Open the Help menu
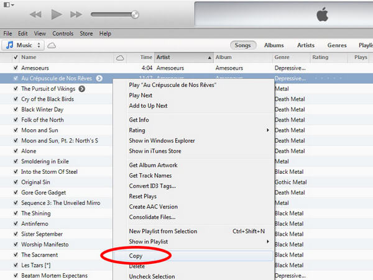The height and width of the screenshot is (280, 373). pos(105,34)
